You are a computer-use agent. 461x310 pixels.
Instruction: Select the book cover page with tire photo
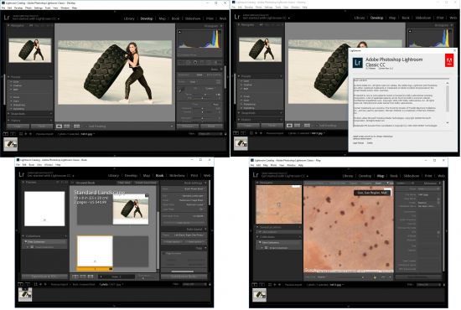pos(131,209)
